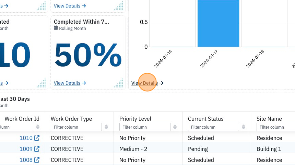Click resize grip on top middle card
Viewport: 295px width, 165px height.
click(119, 6)
